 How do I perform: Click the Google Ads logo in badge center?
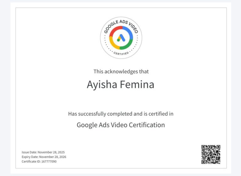click(121, 38)
